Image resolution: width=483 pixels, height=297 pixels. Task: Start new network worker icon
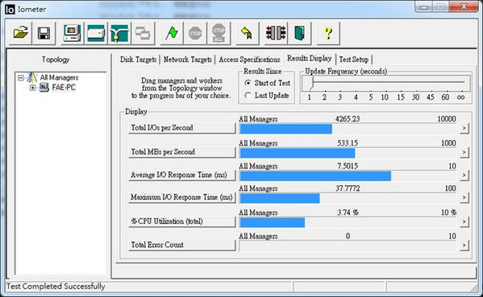(x=119, y=32)
